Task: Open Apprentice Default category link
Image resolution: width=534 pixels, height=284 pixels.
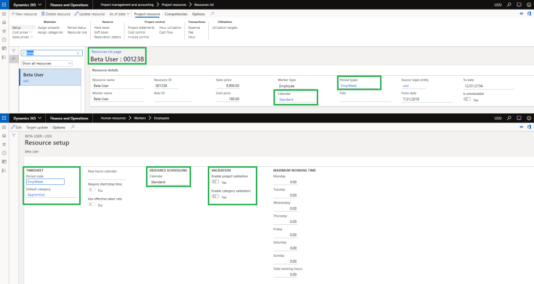Action: (x=36, y=194)
